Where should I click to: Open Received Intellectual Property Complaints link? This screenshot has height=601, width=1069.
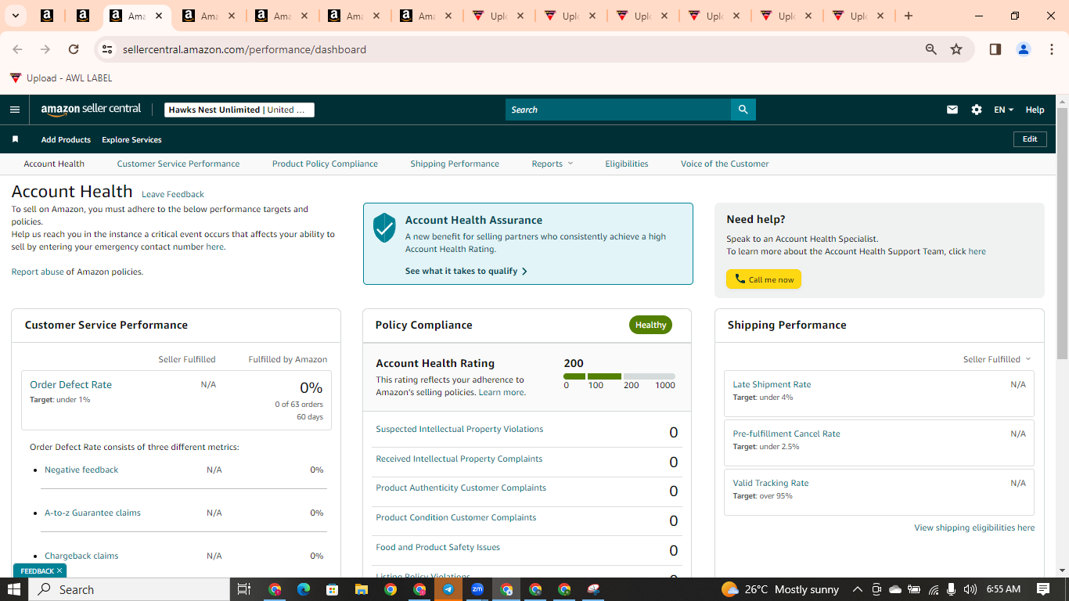click(x=459, y=459)
